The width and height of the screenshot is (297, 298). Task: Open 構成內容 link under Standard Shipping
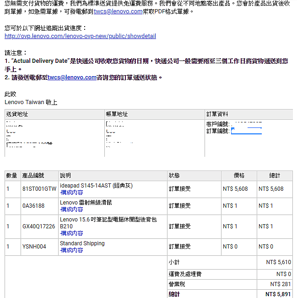(71, 250)
